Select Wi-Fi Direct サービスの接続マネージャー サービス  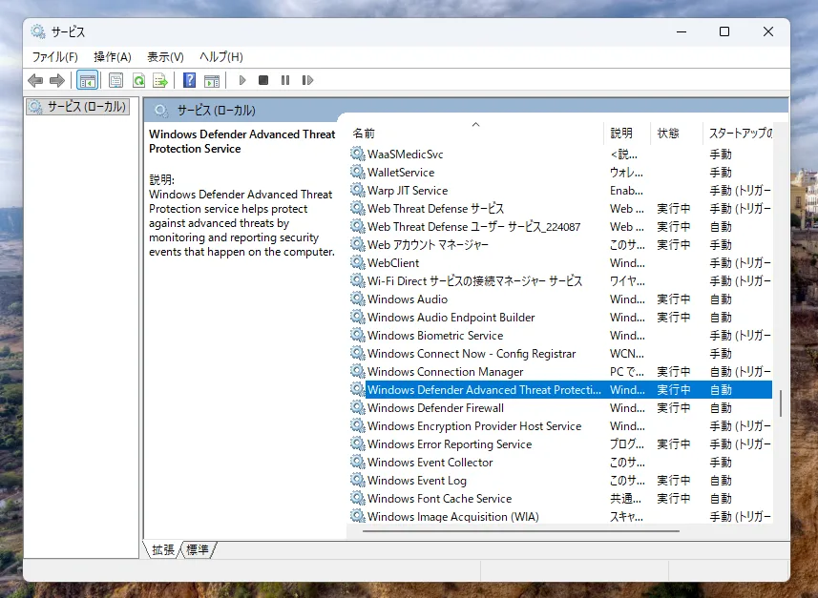coord(561,281)
